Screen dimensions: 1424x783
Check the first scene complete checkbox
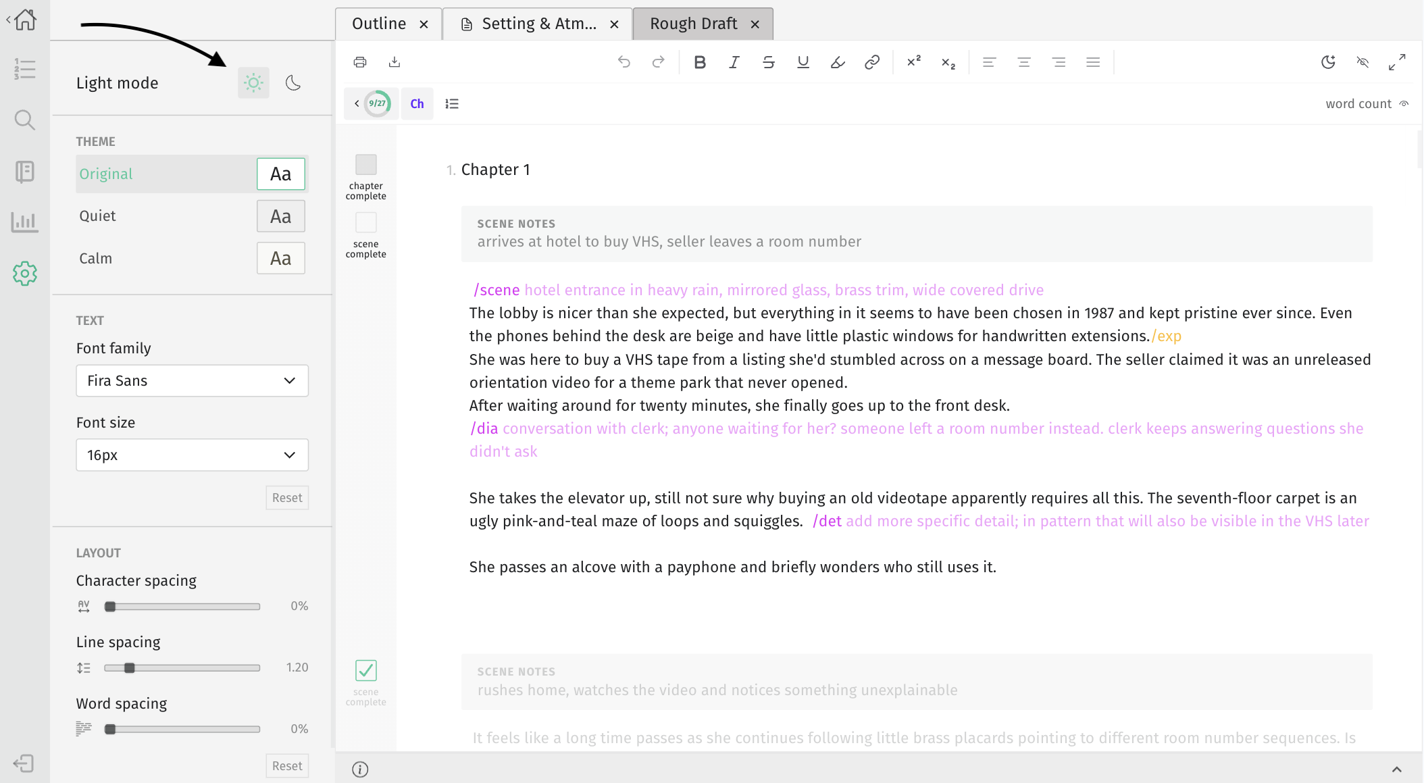(x=366, y=222)
